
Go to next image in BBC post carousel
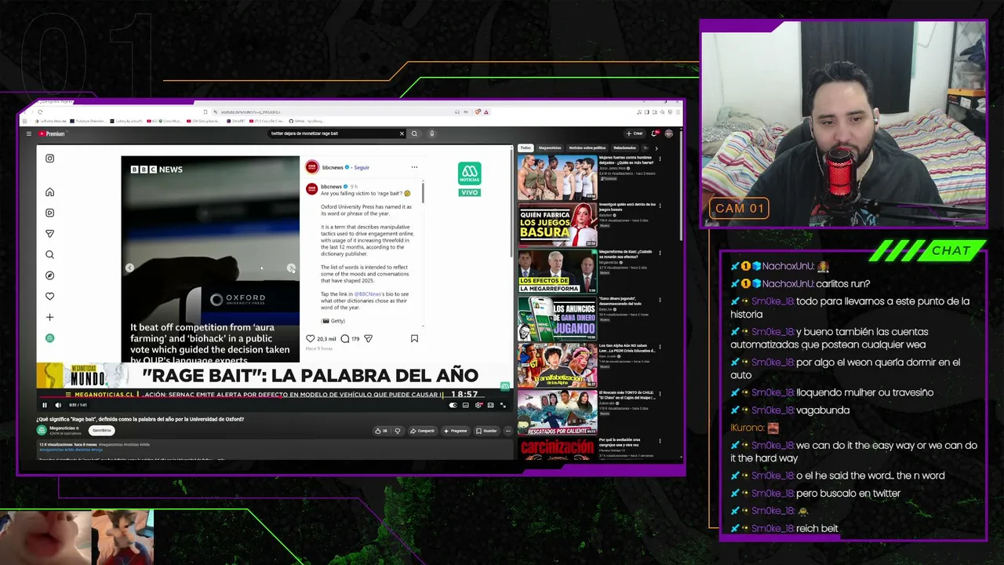291,268
